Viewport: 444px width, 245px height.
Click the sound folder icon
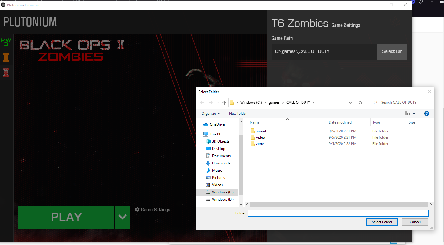252,131
